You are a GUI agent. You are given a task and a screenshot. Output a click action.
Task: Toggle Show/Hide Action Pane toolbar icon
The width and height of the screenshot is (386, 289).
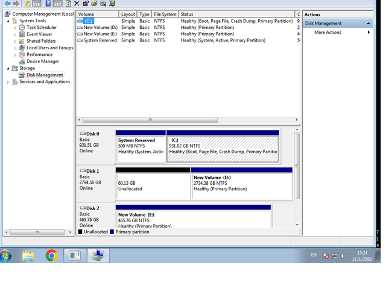(57, 4)
